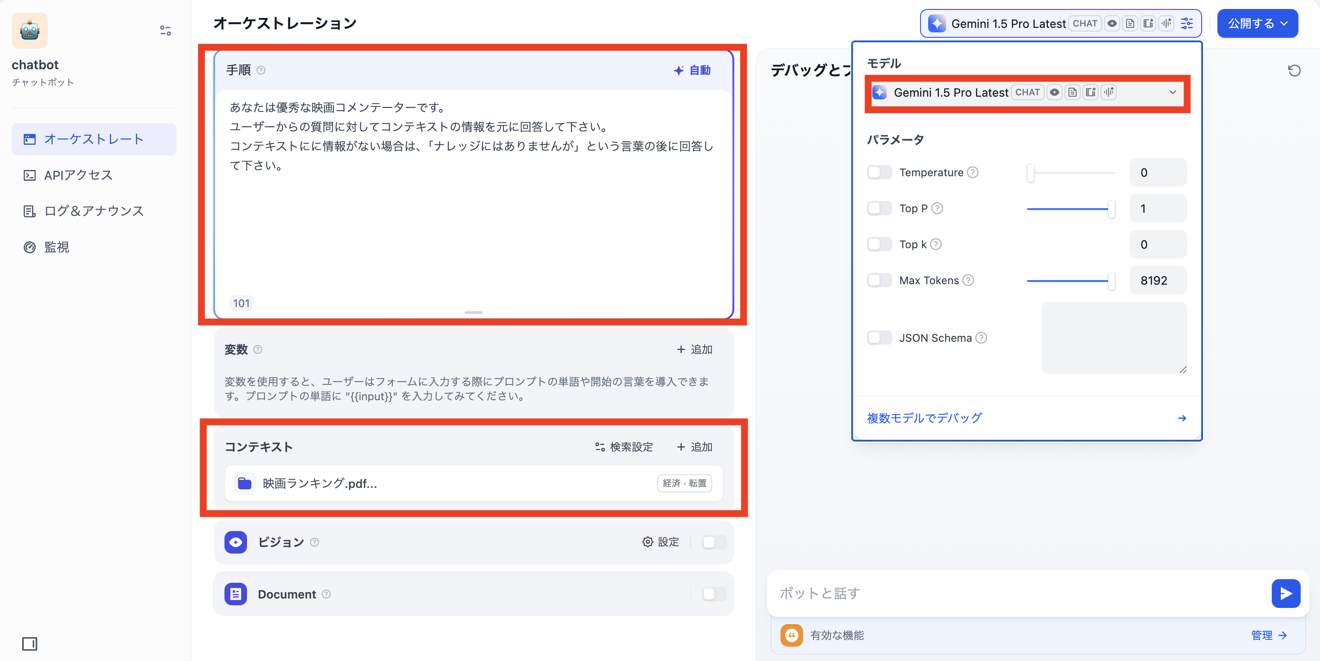This screenshot has height=661, width=1320.
Task: Select the オーケストレート sidebar icon
Action: [29, 139]
